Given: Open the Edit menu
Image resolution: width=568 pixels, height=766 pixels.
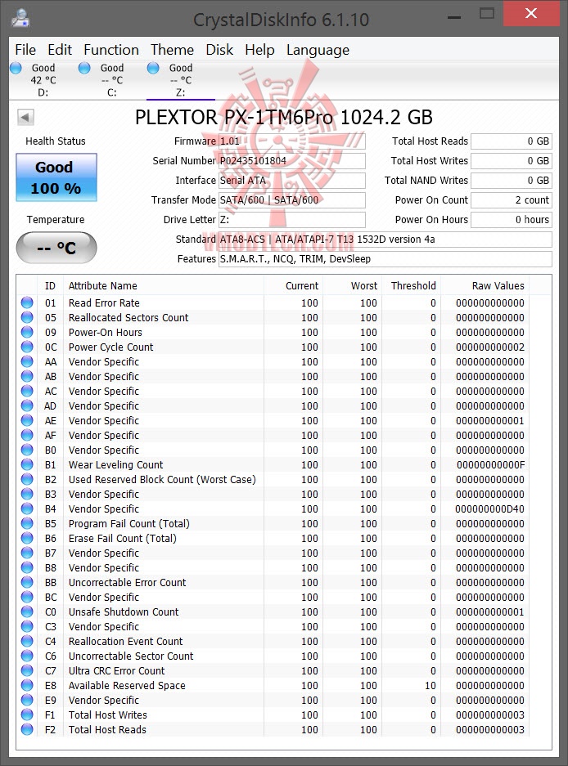Looking at the screenshot, I should coord(59,50).
